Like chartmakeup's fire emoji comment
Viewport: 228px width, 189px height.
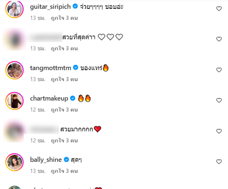point(219,100)
